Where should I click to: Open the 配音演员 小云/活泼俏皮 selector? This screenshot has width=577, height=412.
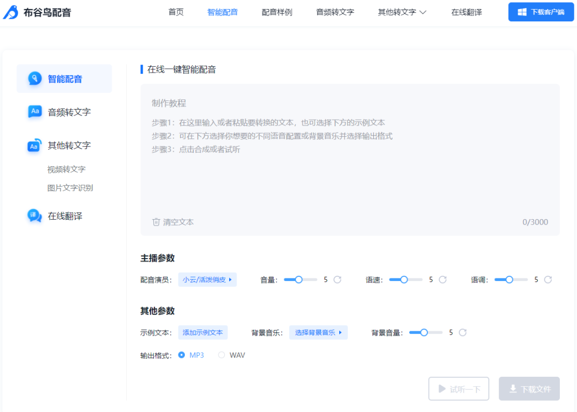[207, 280]
